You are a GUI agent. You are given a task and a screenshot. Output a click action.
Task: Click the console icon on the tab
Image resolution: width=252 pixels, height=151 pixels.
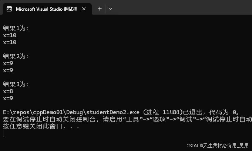coord(9,9)
